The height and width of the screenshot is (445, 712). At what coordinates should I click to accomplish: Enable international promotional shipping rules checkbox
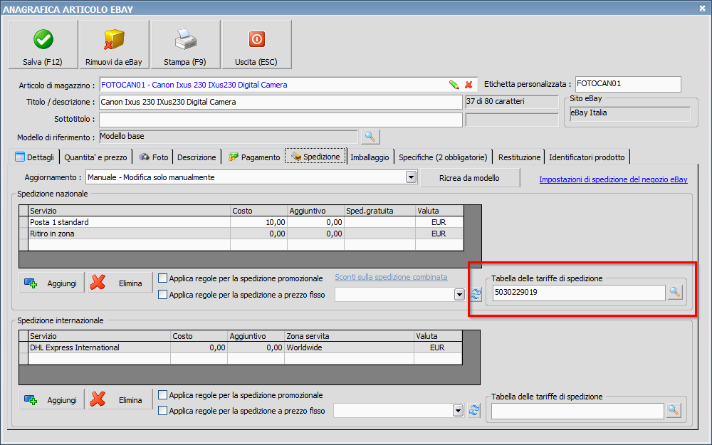click(162, 395)
